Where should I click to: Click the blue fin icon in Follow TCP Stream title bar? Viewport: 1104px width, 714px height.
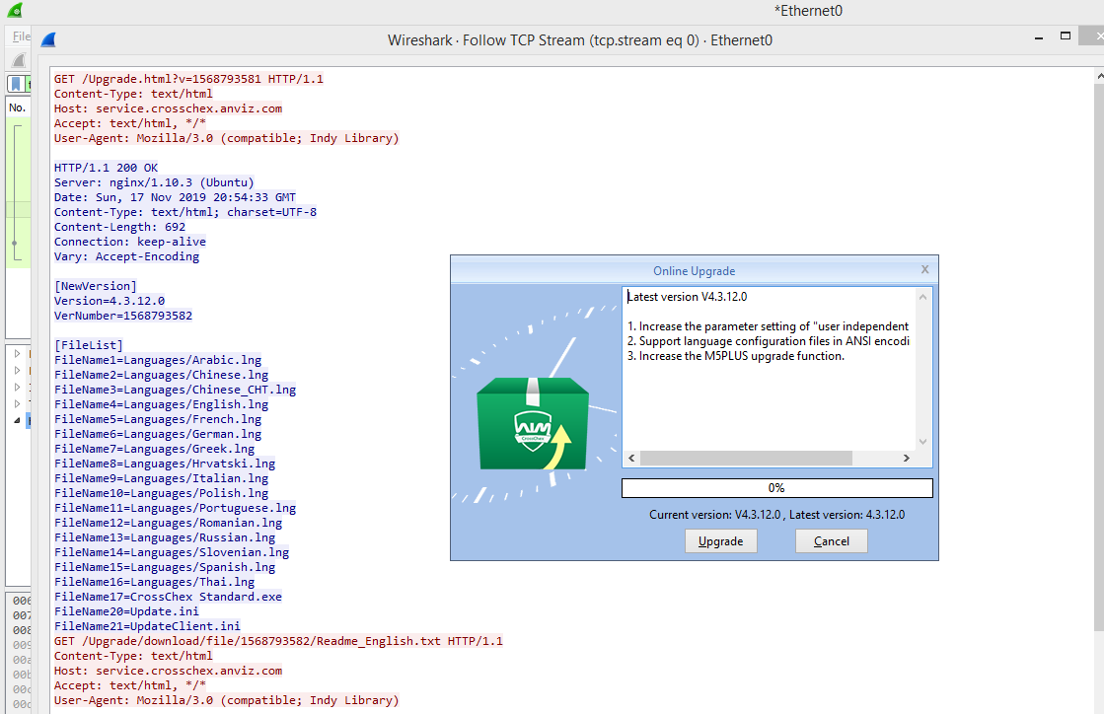click(48, 40)
